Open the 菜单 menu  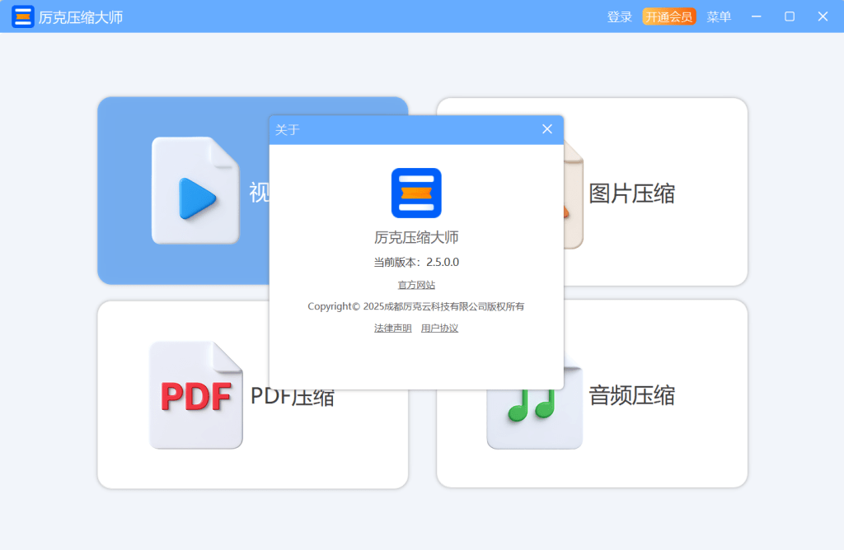(719, 17)
